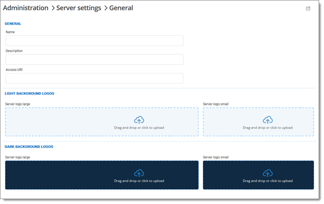Screen dimensions: 324x204
Task: Open Server settings breadcrumb link
Action: 78,8
